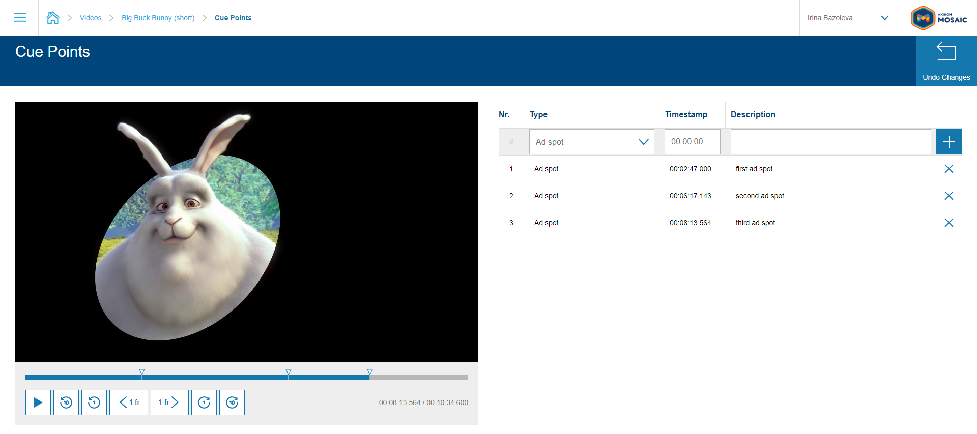977x434 pixels.
Task: Rewind video by 1 second
Action: pos(94,402)
